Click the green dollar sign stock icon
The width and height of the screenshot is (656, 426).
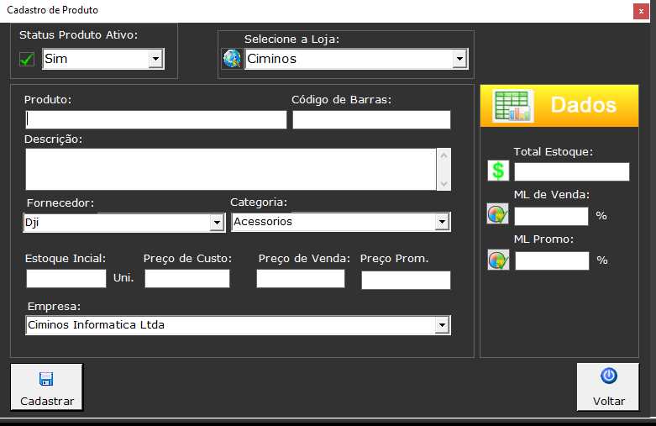point(498,171)
